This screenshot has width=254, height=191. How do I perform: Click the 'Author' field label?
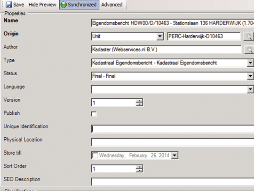pyautogui.click(x=10, y=47)
